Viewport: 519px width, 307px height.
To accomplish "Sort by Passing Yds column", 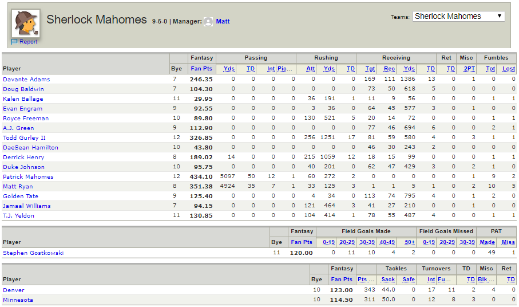I will click(229, 69).
